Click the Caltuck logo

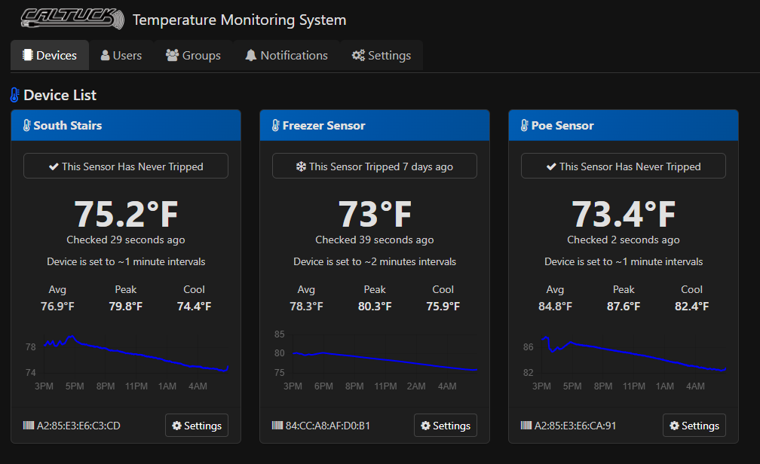tap(72, 18)
